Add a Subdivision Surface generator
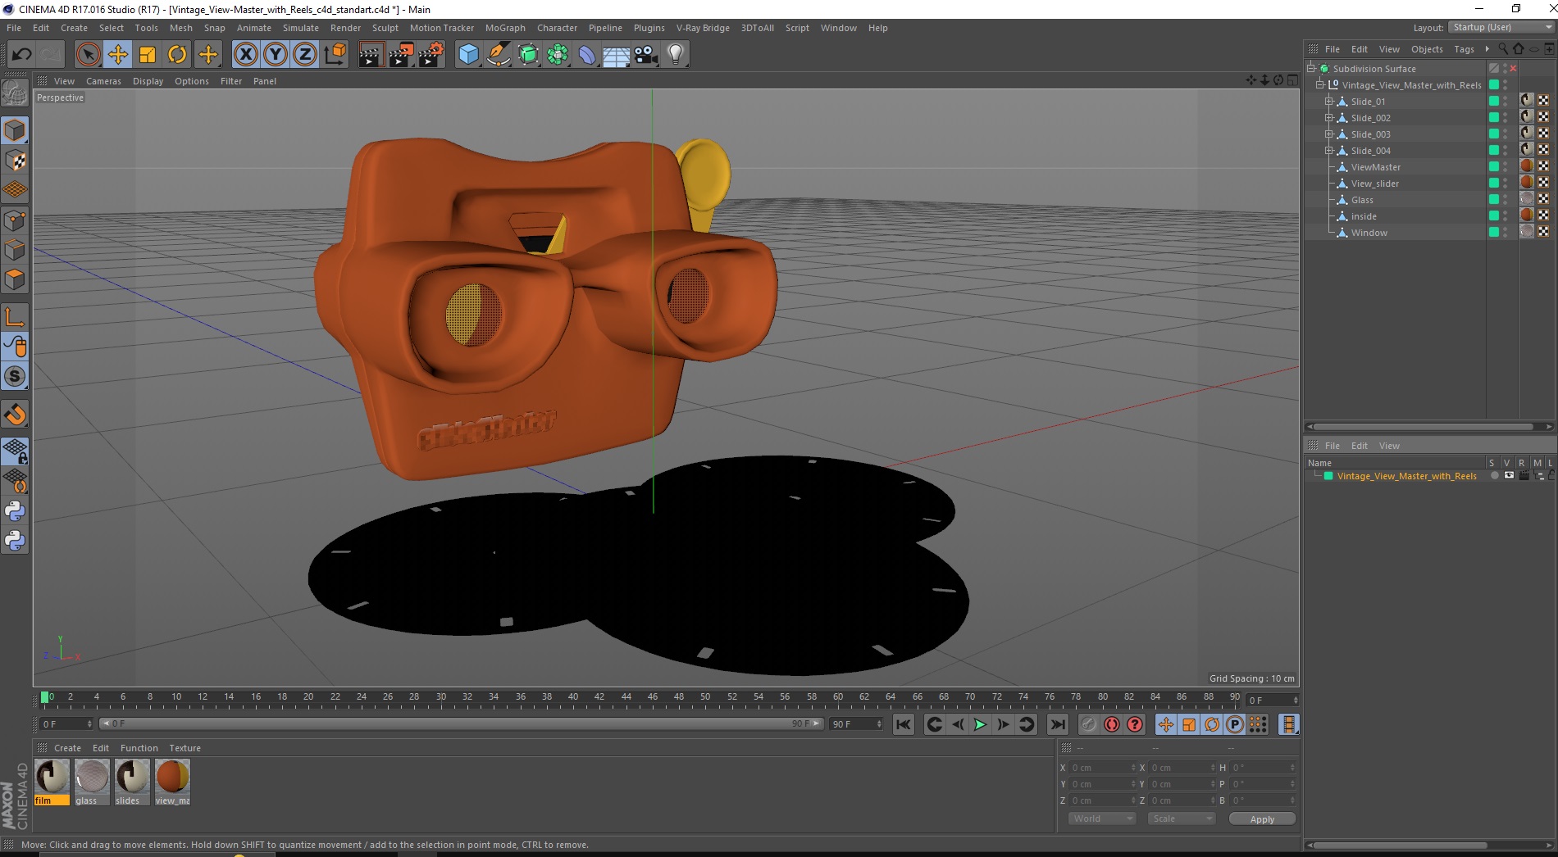The width and height of the screenshot is (1558, 857). (x=528, y=55)
